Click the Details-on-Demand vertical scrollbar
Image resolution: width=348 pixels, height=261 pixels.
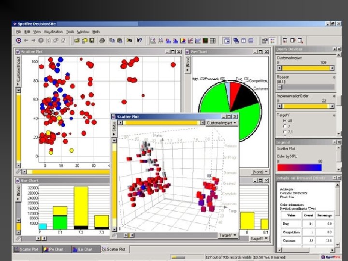point(337,215)
